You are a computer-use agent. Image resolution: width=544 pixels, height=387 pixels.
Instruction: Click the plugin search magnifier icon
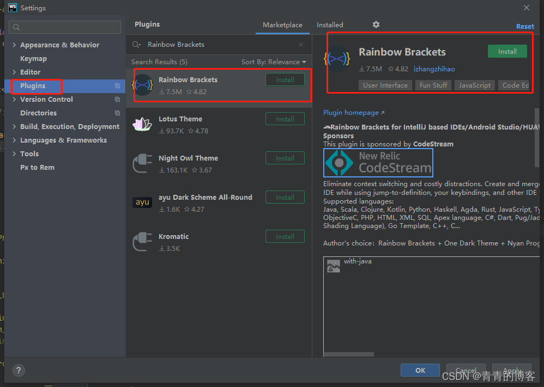[x=136, y=45]
